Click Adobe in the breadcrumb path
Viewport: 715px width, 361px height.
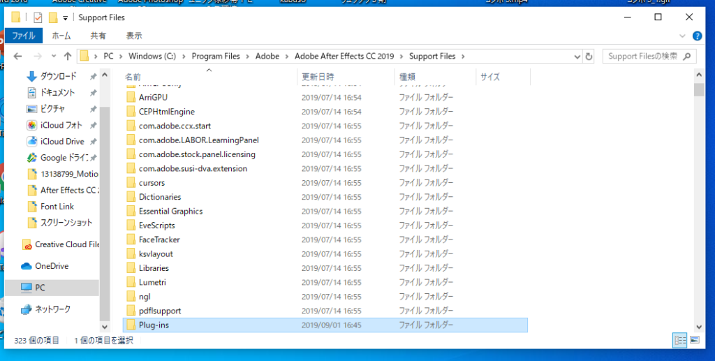(267, 56)
